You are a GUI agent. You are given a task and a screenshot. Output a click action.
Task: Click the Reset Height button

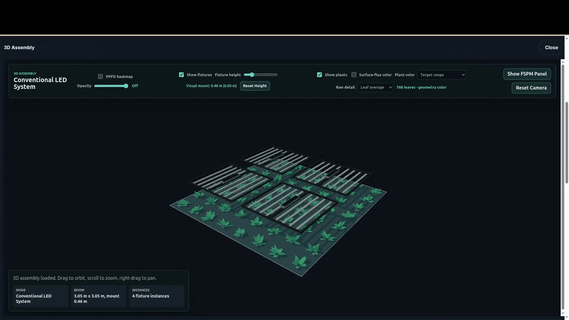(255, 86)
